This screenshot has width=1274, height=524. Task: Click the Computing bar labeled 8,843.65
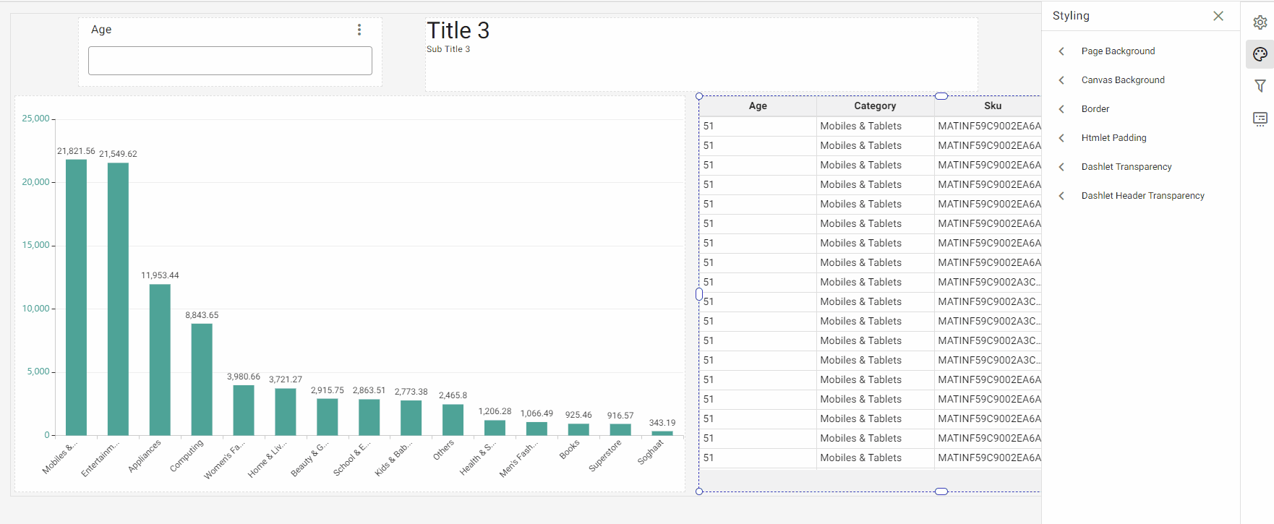click(x=202, y=379)
